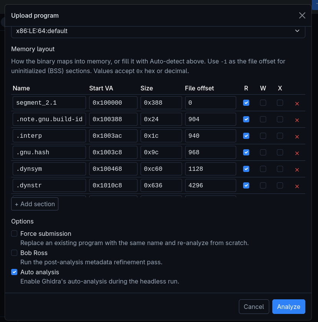Edit the Start VA field 0x1003ac
318x322 pixels.
coord(113,136)
